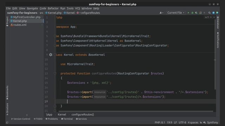Open the Terminal tool window
The image size is (225, 126).
click(67, 119)
